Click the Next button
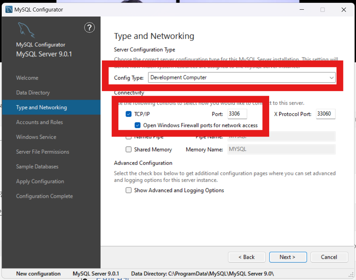Image resolution: width=356 pixels, height=280 pixels. [x=288, y=257]
